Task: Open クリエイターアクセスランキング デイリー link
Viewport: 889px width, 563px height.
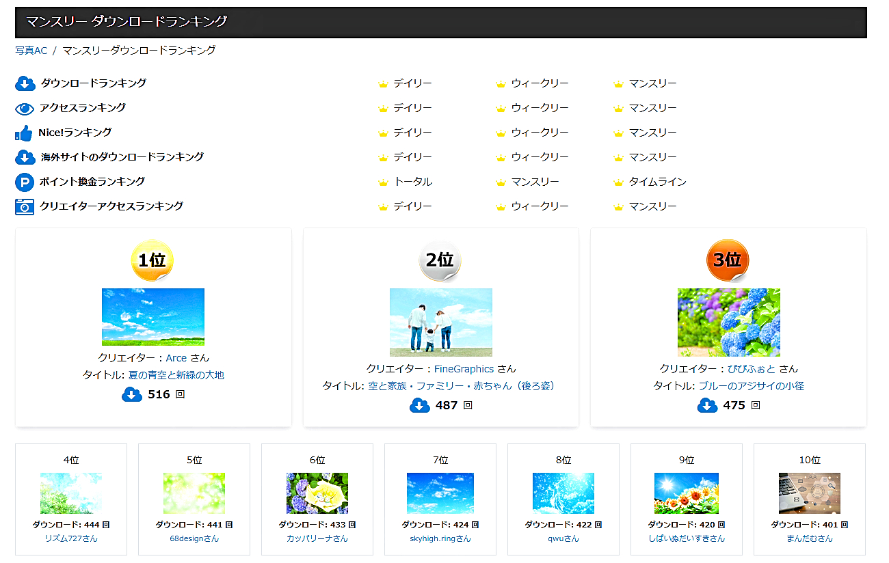Action: click(412, 206)
